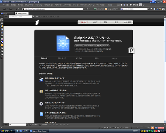Switch to the http://www.f... browser tab
This screenshot has width=166, height=133.
coord(22,13)
